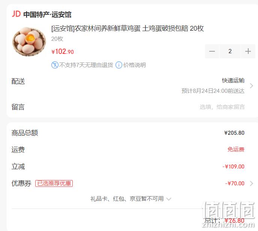The width and height of the screenshot is (258, 231).
Task: Click 快递运输 delivery method
Action: pyautogui.click(x=233, y=80)
